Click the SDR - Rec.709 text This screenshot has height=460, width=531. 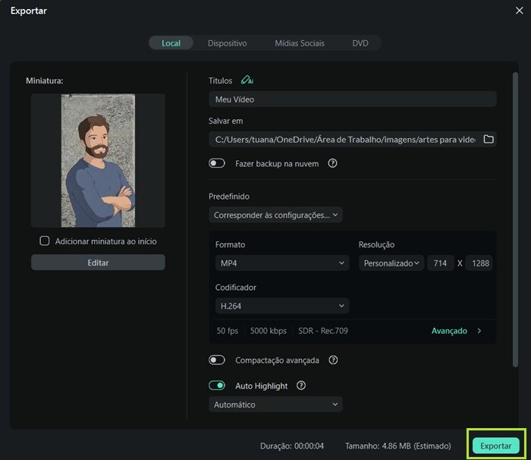click(x=323, y=330)
